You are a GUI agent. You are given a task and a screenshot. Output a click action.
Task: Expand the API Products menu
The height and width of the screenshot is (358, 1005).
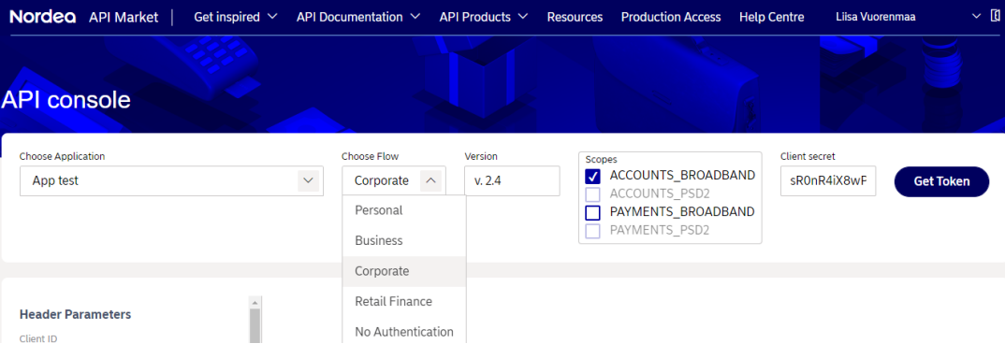tap(484, 17)
